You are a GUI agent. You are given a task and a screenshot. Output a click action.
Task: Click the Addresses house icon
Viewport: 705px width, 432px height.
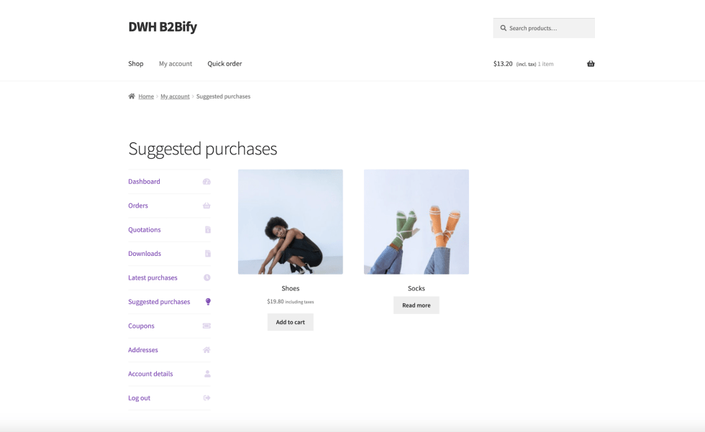click(206, 350)
